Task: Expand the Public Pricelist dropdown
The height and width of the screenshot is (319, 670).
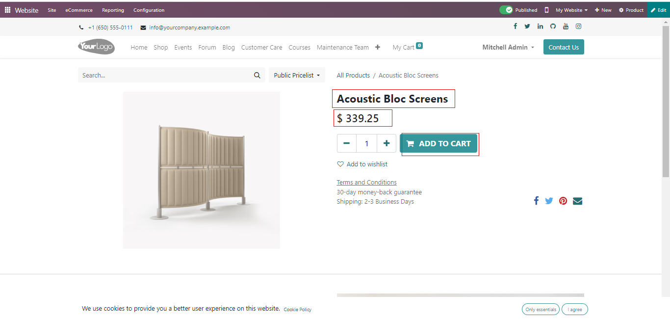Action: [x=297, y=75]
